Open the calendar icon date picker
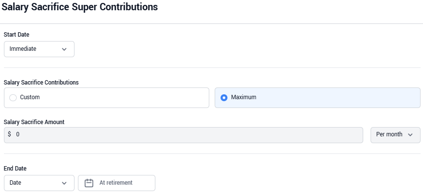 (89, 183)
